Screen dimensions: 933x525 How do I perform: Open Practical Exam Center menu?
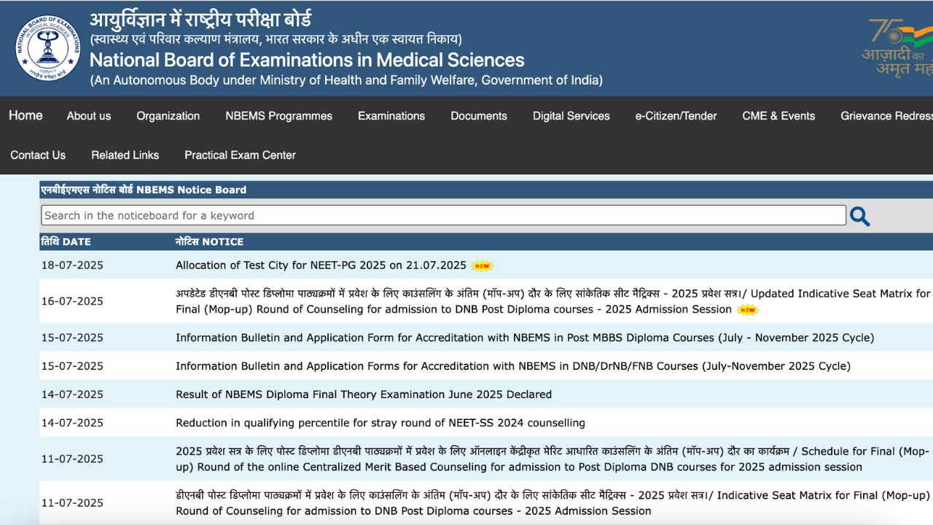pyautogui.click(x=241, y=155)
